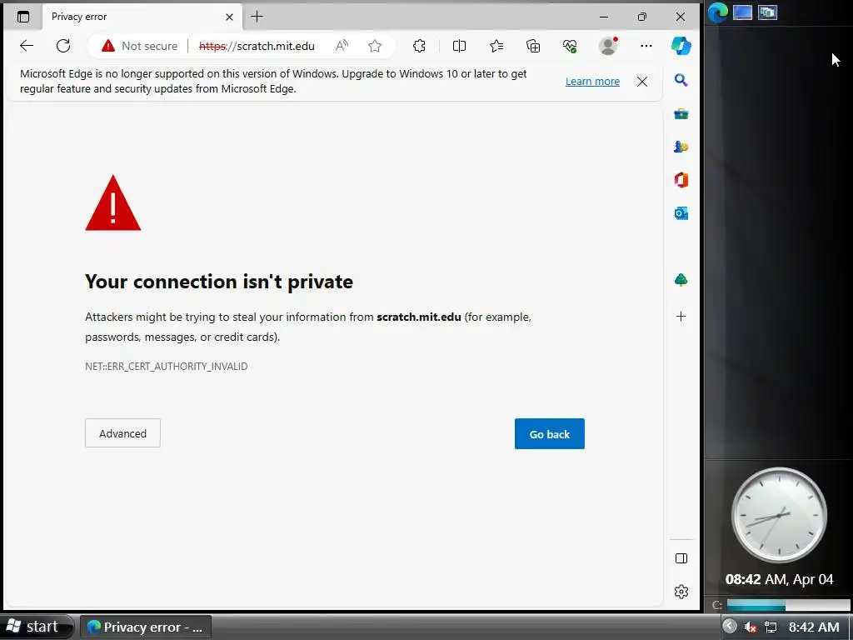Add a sidebar app with plus
The width and height of the screenshot is (853, 640).
point(681,316)
